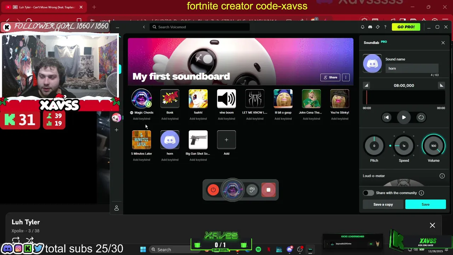Click the right trim marker

pos(441,85)
